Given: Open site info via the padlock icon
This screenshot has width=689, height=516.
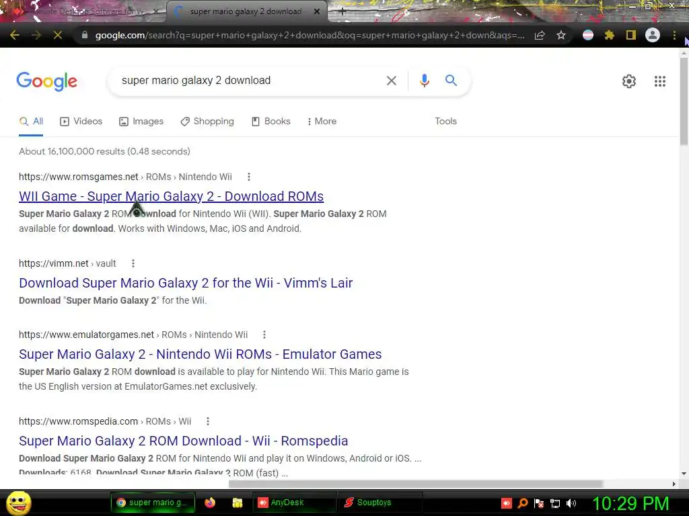Looking at the screenshot, I should point(85,35).
